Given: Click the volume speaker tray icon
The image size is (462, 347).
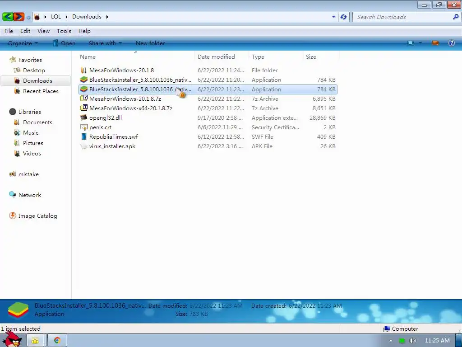Looking at the screenshot, I should click(x=413, y=341).
